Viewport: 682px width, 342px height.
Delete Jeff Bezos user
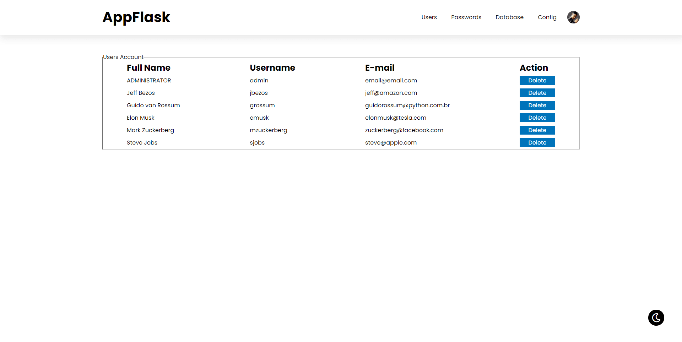(x=537, y=93)
